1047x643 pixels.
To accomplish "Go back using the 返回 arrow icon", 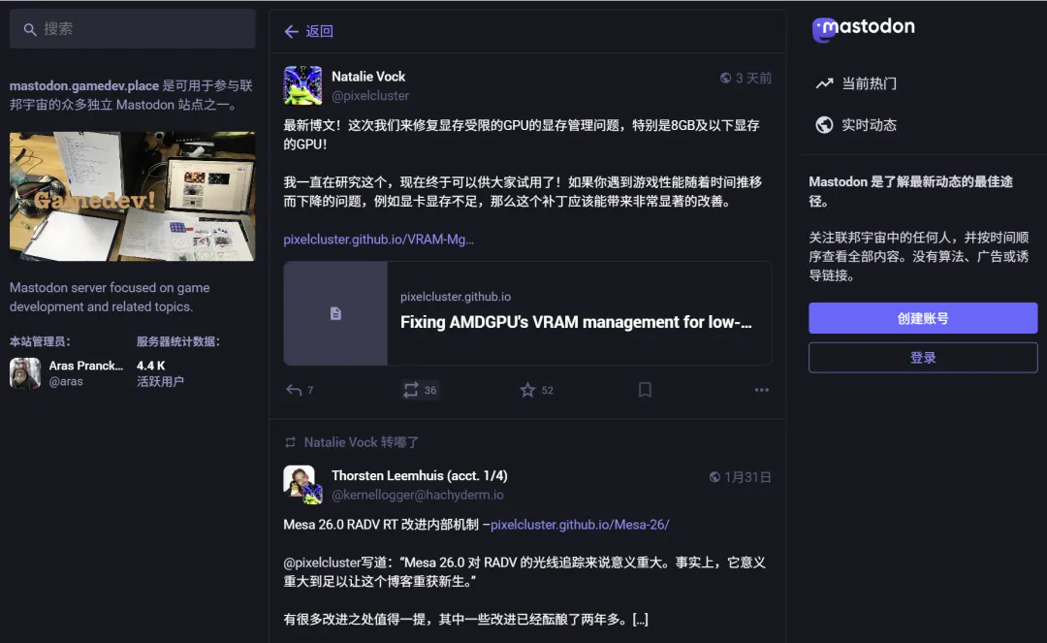I will (x=291, y=31).
